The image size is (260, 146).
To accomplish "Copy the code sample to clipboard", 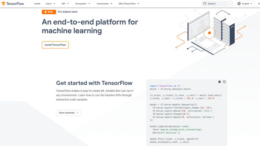I will [225, 82].
